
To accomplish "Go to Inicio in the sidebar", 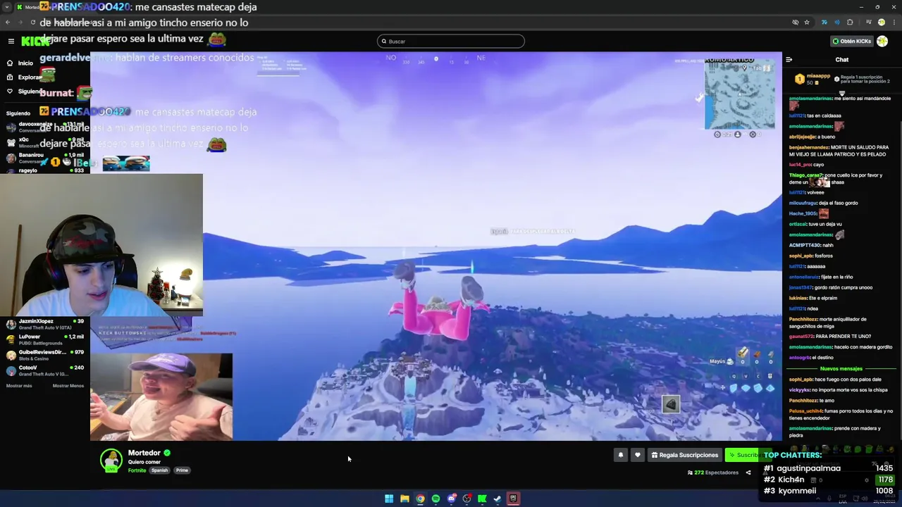I will click(x=21, y=63).
